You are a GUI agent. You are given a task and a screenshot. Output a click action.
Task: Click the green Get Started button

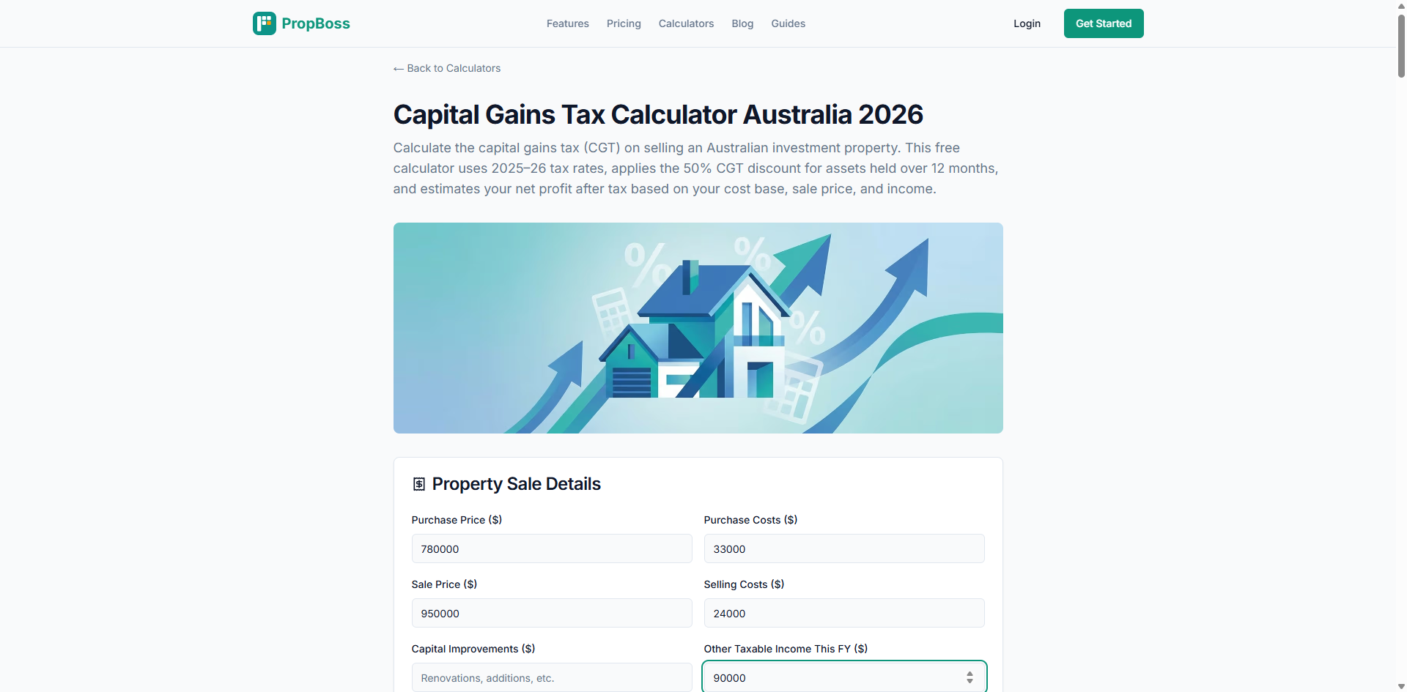(1103, 23)
